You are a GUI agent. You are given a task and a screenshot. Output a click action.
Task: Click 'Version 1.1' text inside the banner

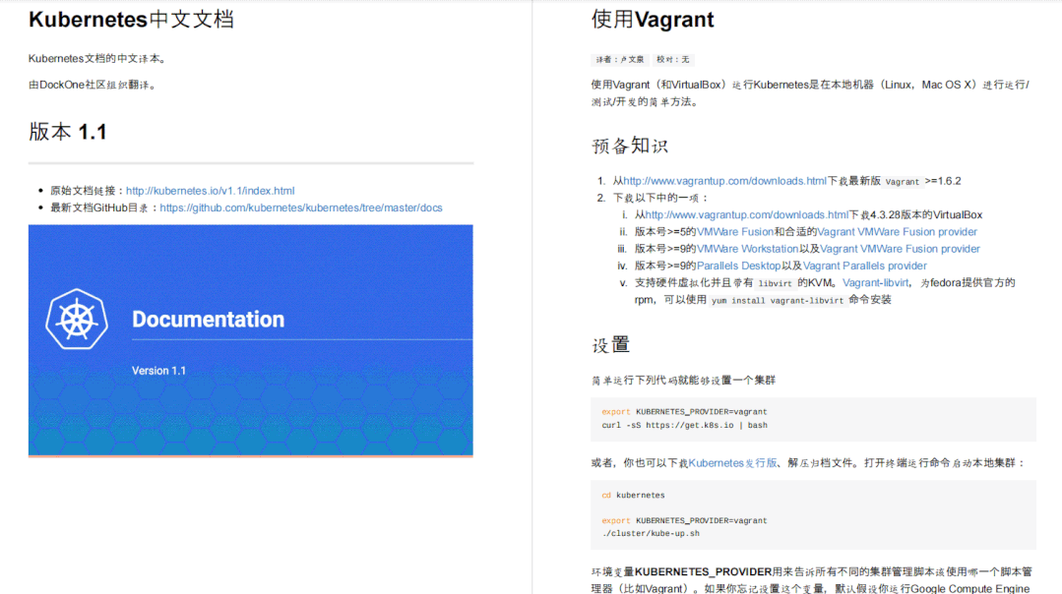coord(158,371)
